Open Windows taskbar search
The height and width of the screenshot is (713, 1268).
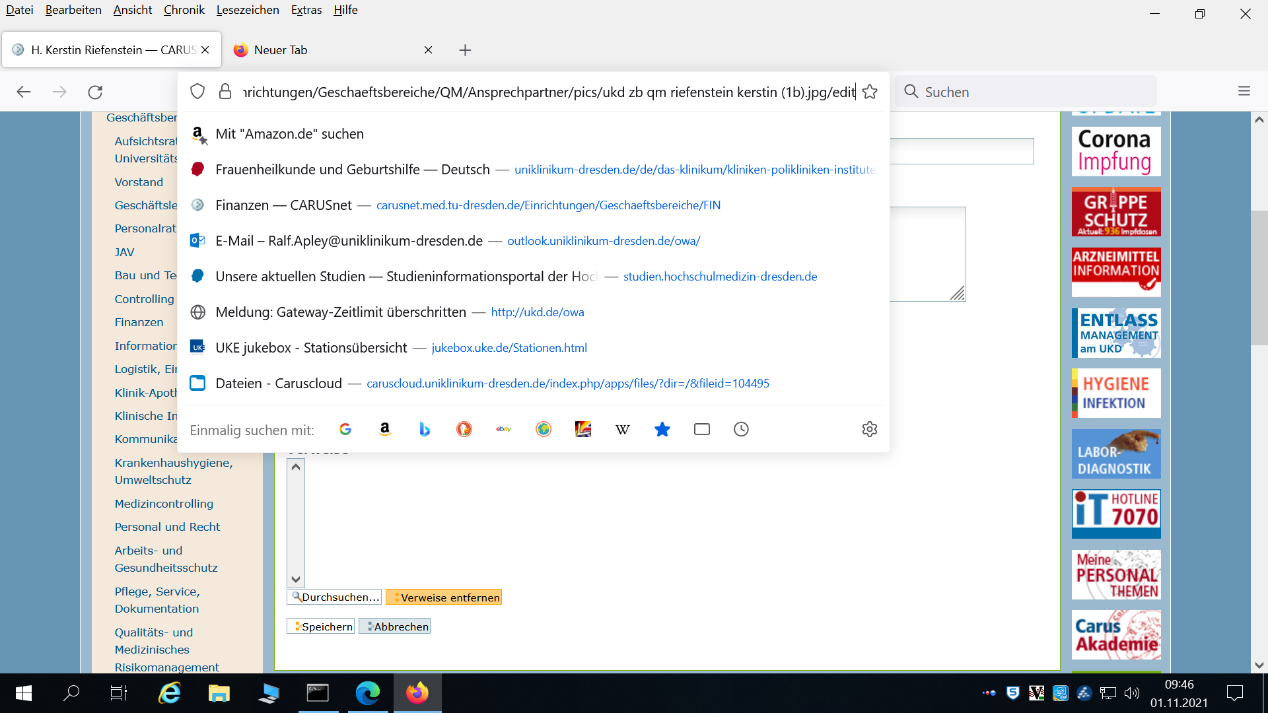coord(71,693)
